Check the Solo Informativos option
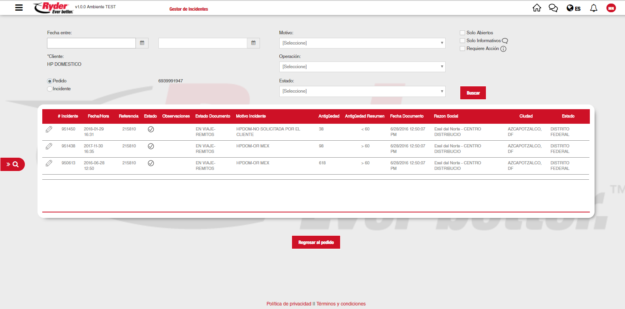 pyautogui.click(x=462, y=41)
